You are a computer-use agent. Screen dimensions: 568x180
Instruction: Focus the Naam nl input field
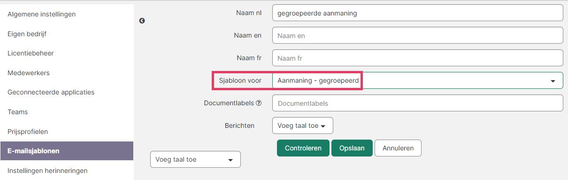pos(417,13)
